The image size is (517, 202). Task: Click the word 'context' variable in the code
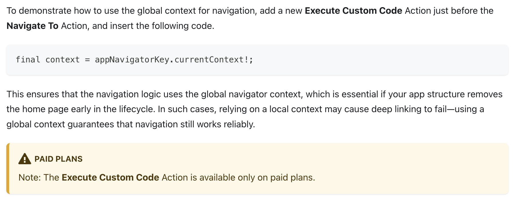[x=62, y=60]
